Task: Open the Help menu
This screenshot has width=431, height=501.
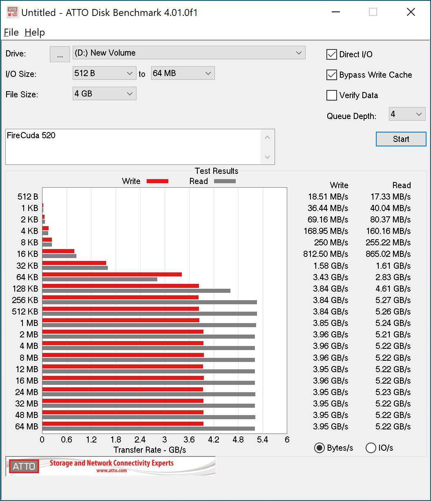Action: [35, 32]
